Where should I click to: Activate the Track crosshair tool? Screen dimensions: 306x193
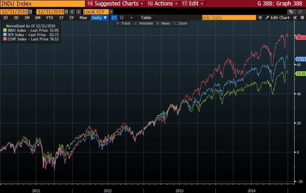[123, 23]
